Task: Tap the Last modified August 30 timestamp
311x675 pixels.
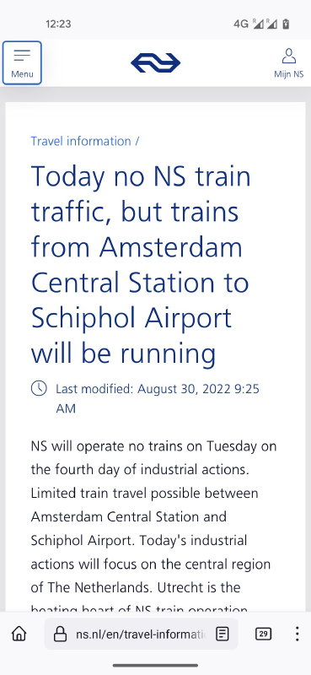Action: tap(158, 398)
